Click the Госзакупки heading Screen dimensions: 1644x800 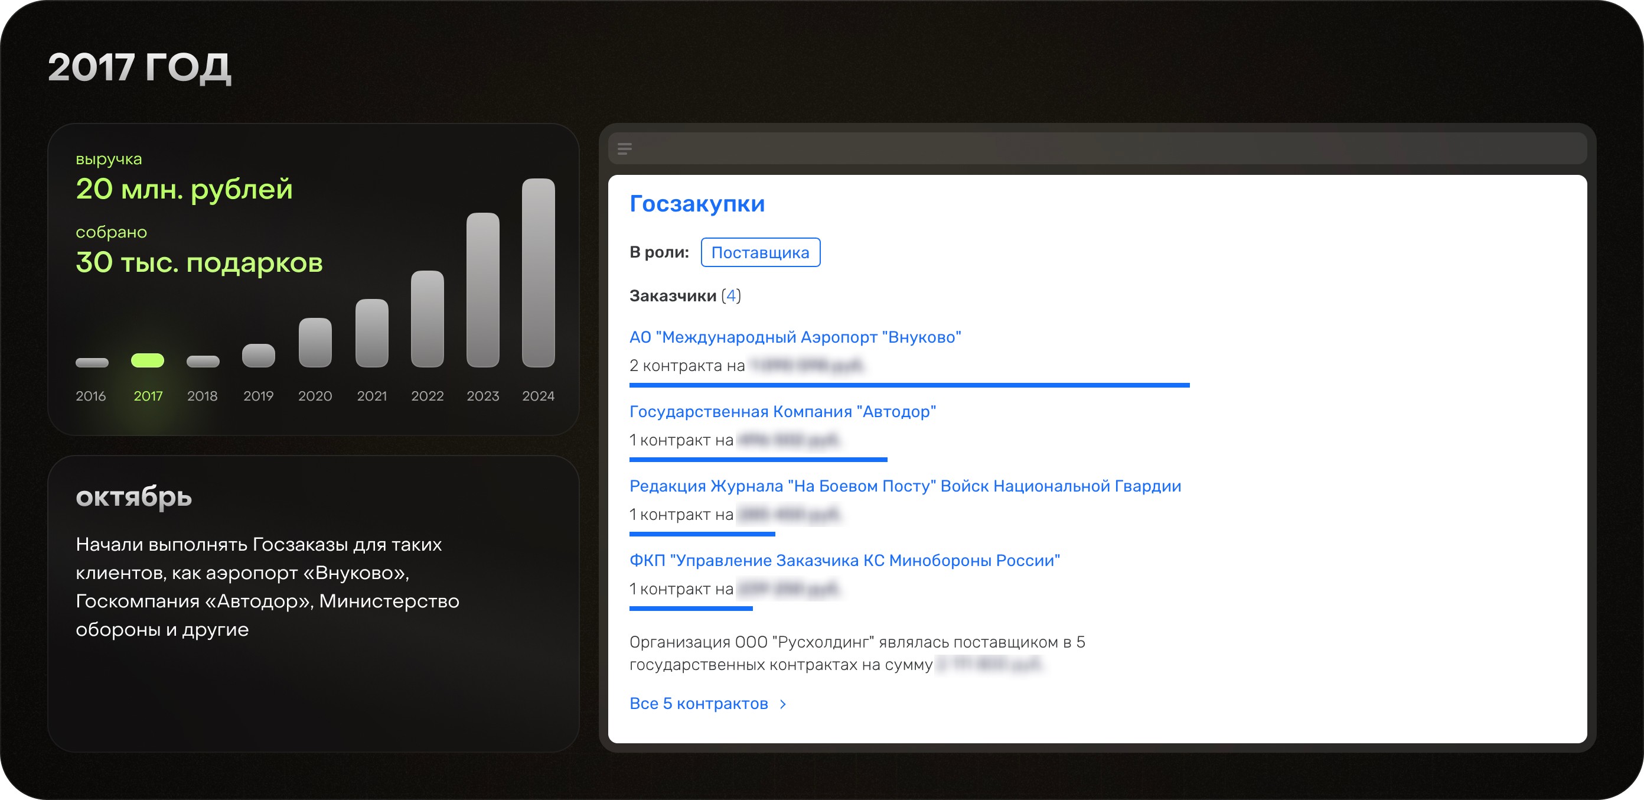click(x=696, y=204)
